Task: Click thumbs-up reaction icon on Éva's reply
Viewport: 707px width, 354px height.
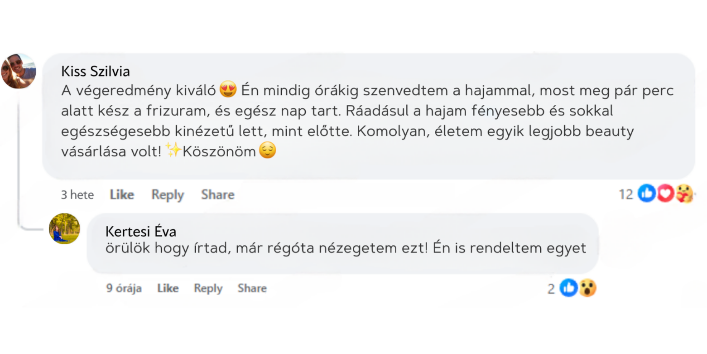Action: pos(568,288)
